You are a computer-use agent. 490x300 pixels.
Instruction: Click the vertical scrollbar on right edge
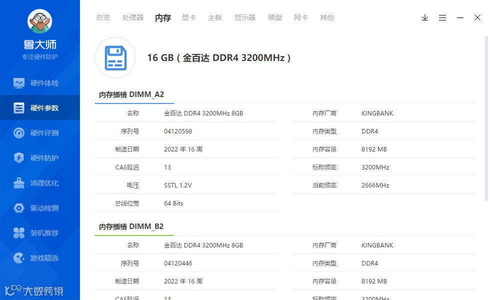point(486,119)
